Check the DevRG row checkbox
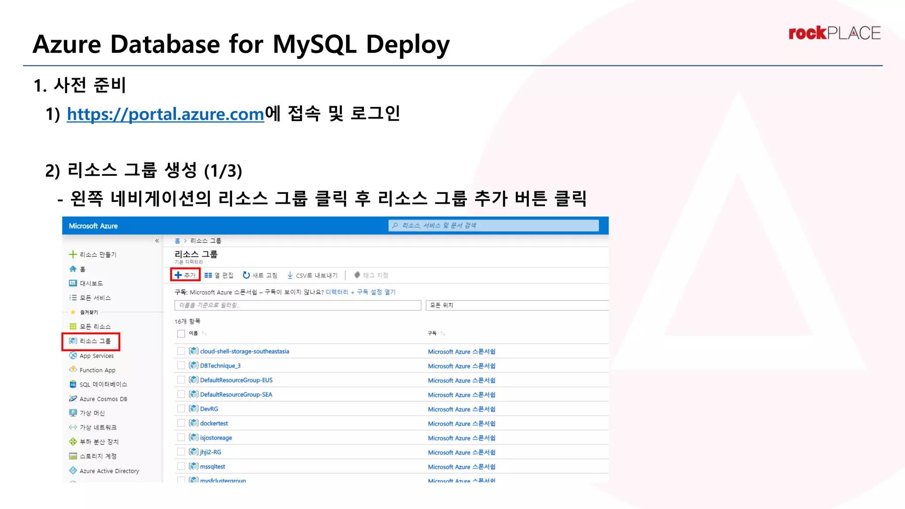905x509 pixels. coord(181,409)
